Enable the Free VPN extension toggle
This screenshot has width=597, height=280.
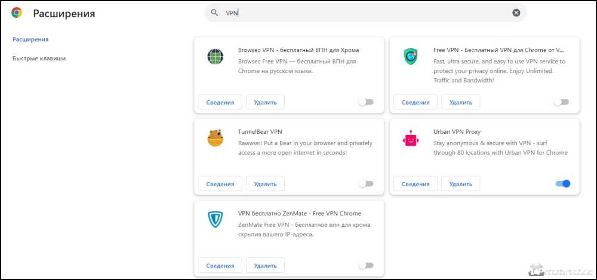pyautogui.click(x=561, y=102)
